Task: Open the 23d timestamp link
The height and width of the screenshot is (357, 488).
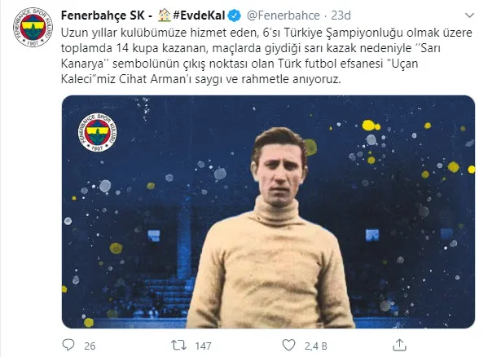Action: coord(341,15)
